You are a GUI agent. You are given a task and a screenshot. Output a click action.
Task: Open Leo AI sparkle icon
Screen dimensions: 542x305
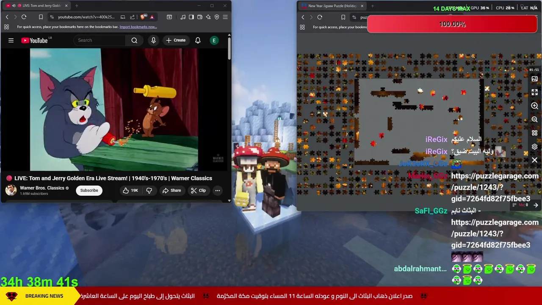pos(208,17)
